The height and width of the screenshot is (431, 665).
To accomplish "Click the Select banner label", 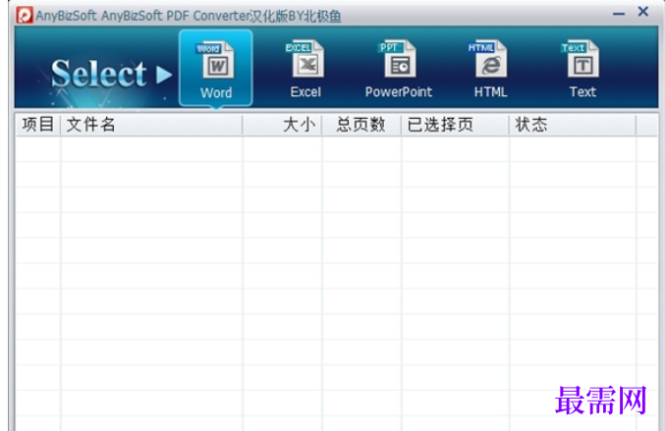I will [99, 74].
